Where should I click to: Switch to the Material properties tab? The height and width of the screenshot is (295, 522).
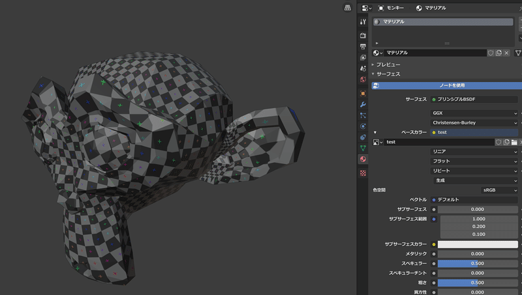363,159
